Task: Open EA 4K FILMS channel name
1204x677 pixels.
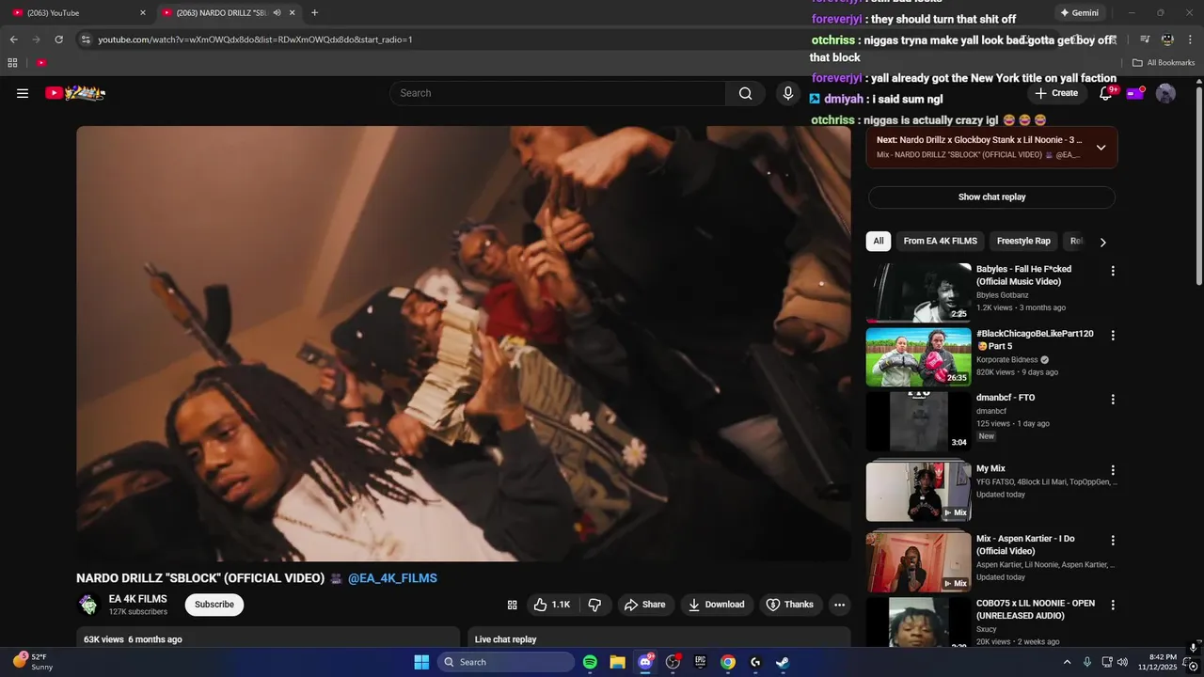Action: click(x=137, y=599)
